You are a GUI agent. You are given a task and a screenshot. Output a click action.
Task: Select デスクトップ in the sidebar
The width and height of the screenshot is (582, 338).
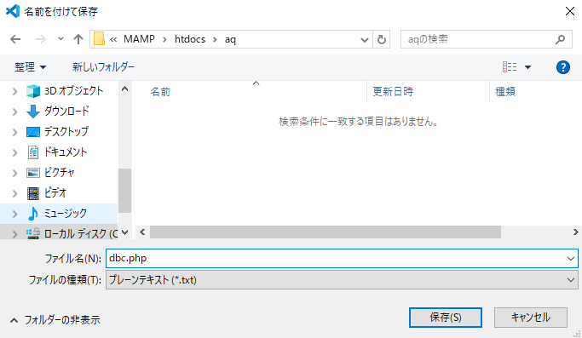coord(66,131)
